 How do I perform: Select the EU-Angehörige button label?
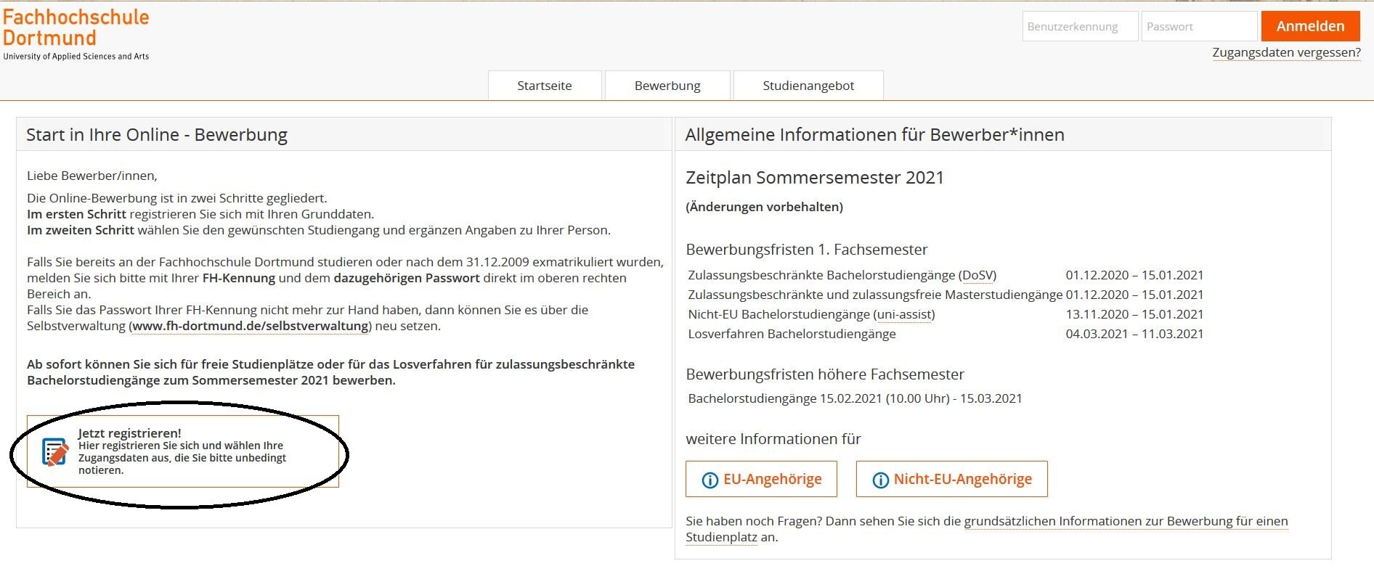[772, 479]
